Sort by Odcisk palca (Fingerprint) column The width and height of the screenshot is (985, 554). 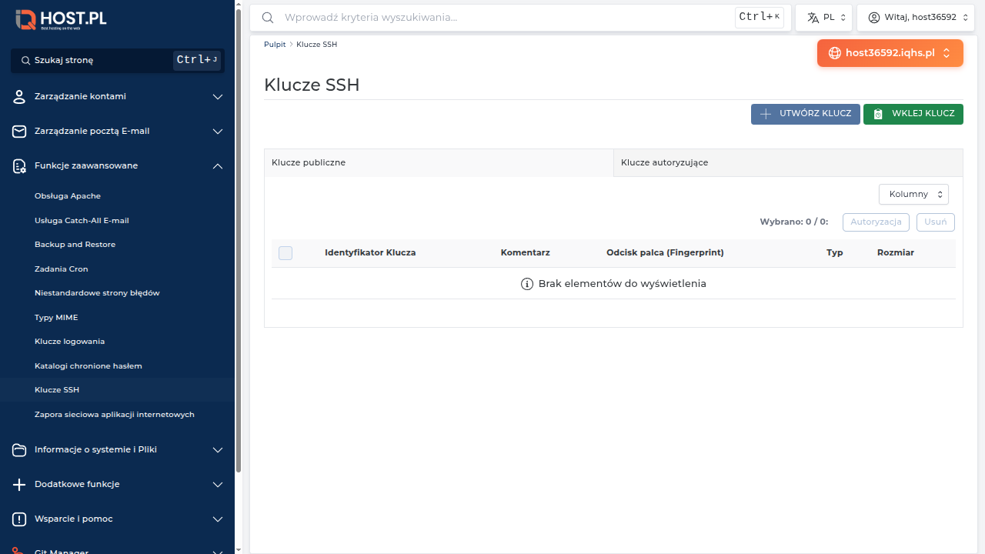665,253
